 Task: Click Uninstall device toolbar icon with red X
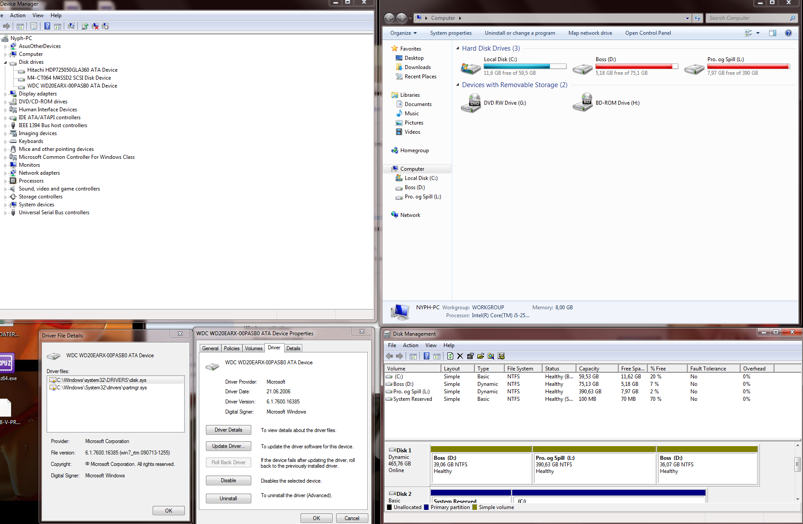point(95,26)
